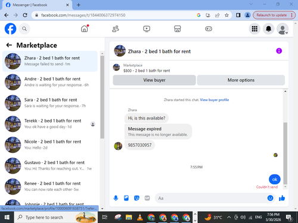Screen dimensions: 298x223
Task: Attach a photo file icon
Action: tap(126, 198)
